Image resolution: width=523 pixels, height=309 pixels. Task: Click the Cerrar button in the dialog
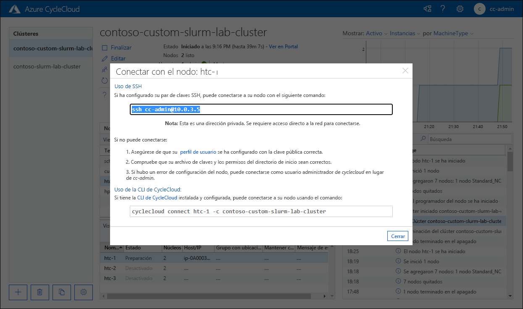click(397, 236)
